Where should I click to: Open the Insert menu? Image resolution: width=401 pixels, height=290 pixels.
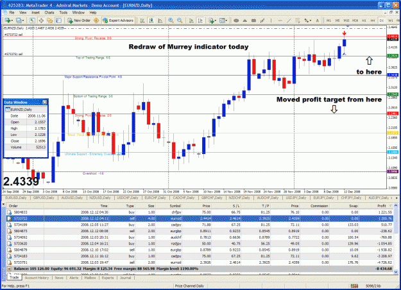[x=35, y=12]
